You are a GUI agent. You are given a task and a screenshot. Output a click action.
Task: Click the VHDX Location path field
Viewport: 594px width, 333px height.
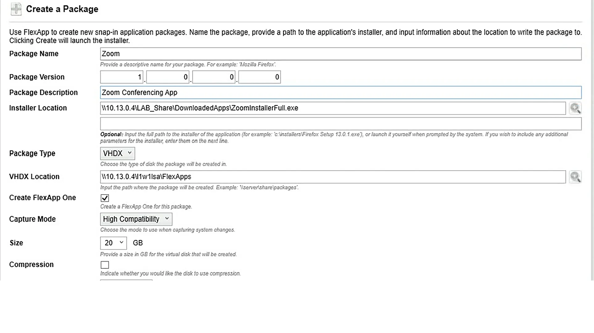click(333, 177)
